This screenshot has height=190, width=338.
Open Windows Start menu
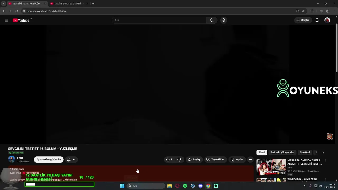tap(122, 186)
